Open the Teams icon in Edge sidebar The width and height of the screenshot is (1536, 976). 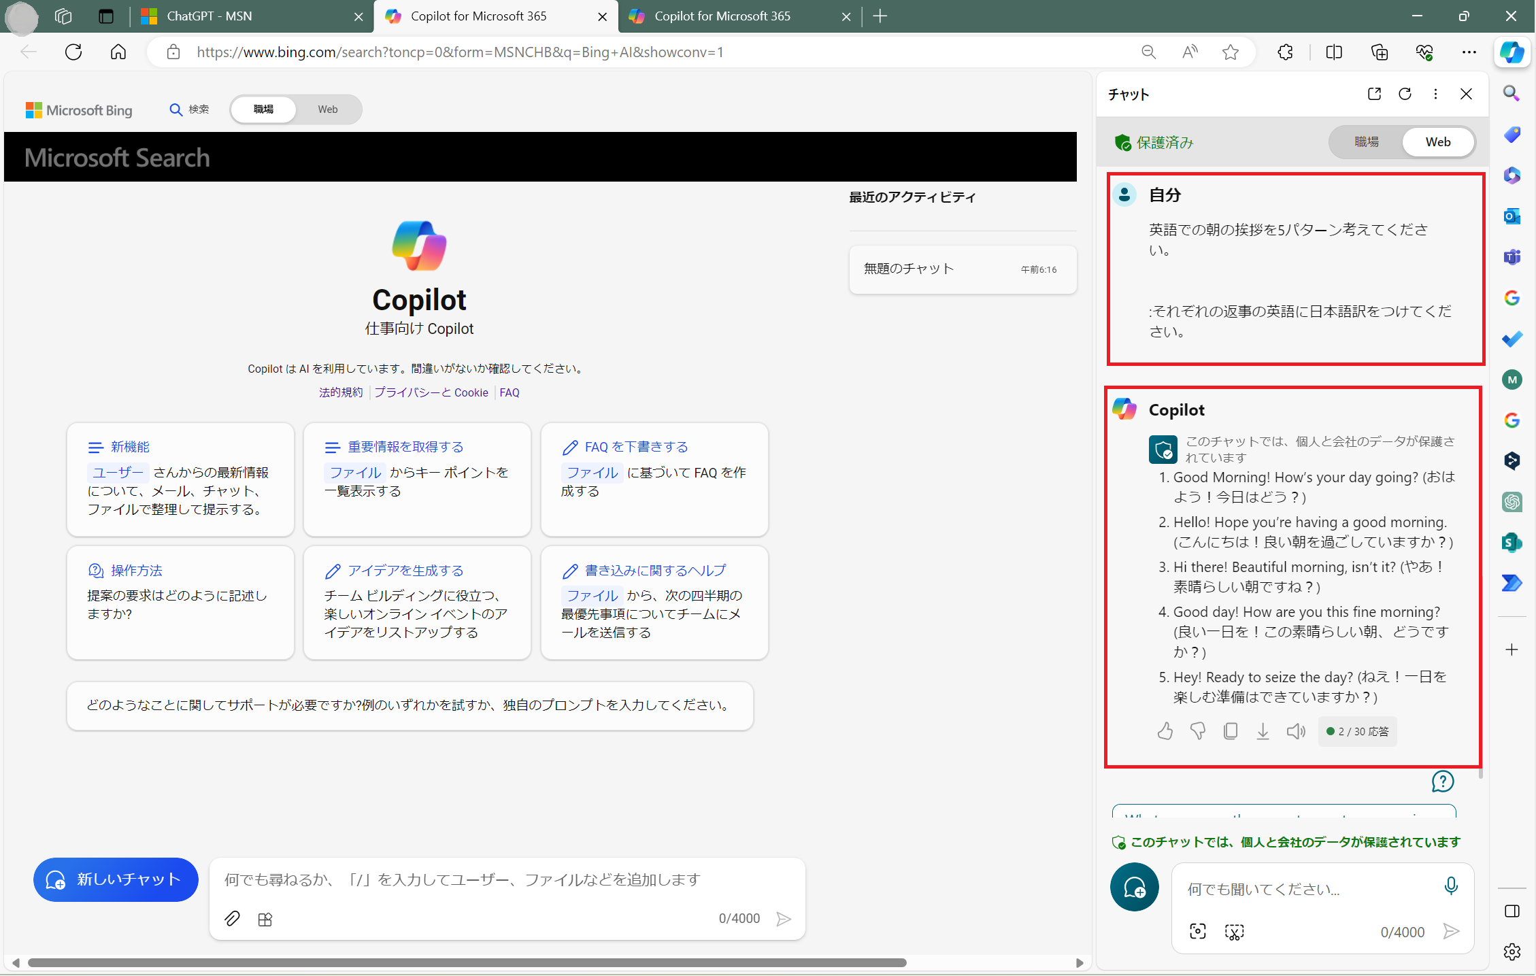tap(1512, 257)
